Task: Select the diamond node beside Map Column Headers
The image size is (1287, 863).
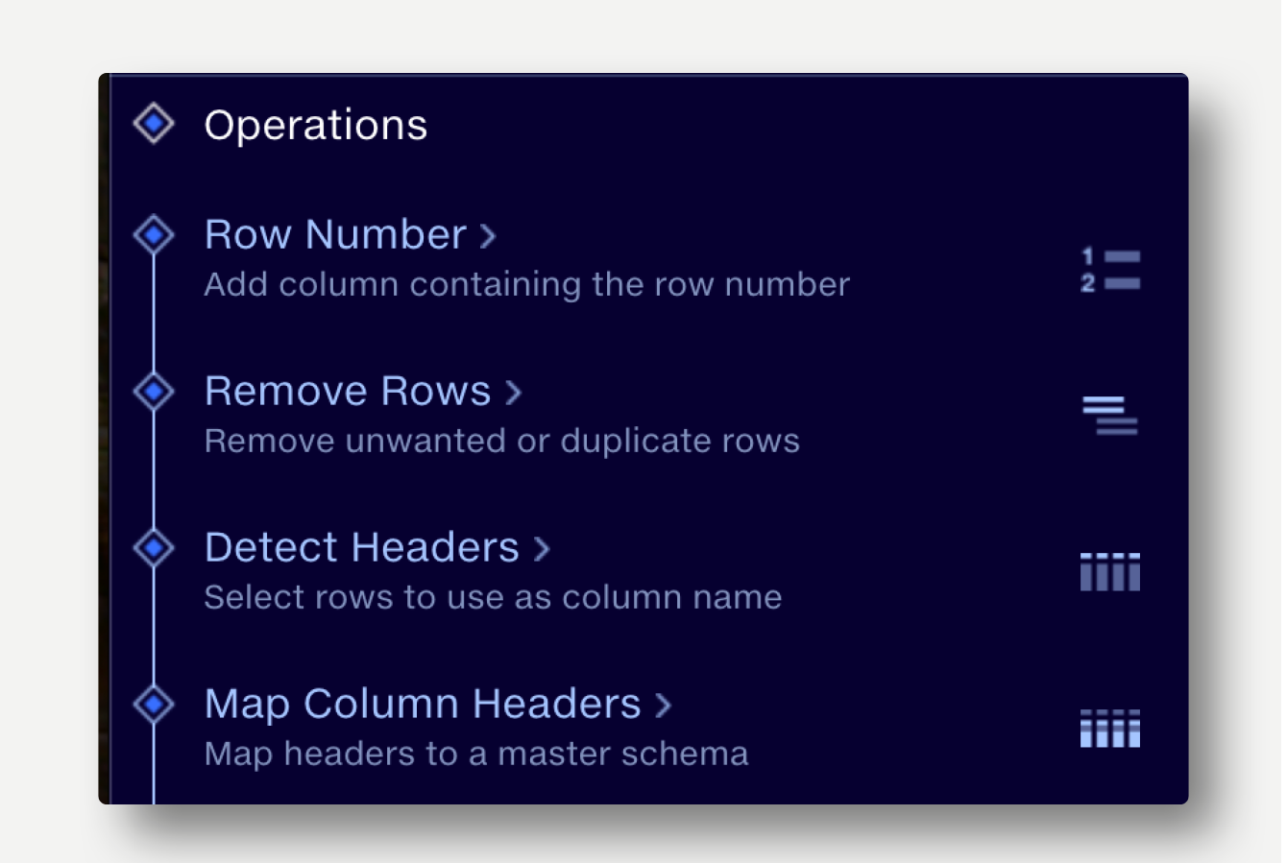Action: tap(154, 705)
